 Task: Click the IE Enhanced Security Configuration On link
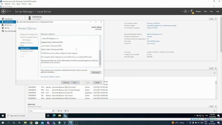click(148, 39)
